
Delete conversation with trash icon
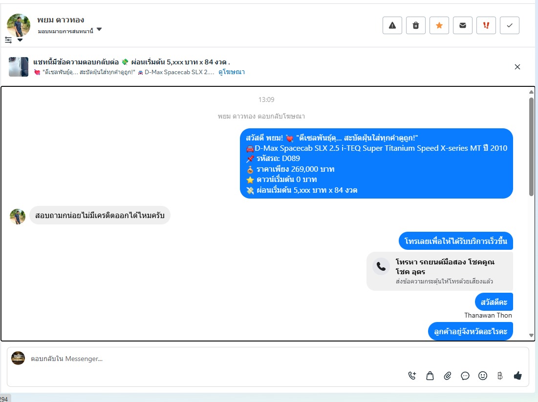coord(415,25)
